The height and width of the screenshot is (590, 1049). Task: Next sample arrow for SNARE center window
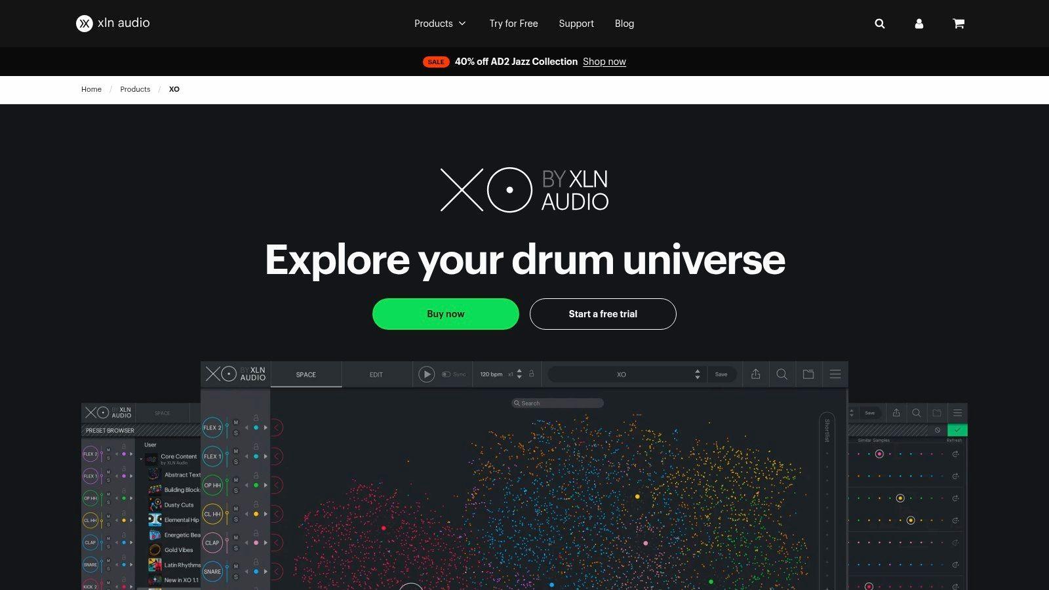pos(266,572)
